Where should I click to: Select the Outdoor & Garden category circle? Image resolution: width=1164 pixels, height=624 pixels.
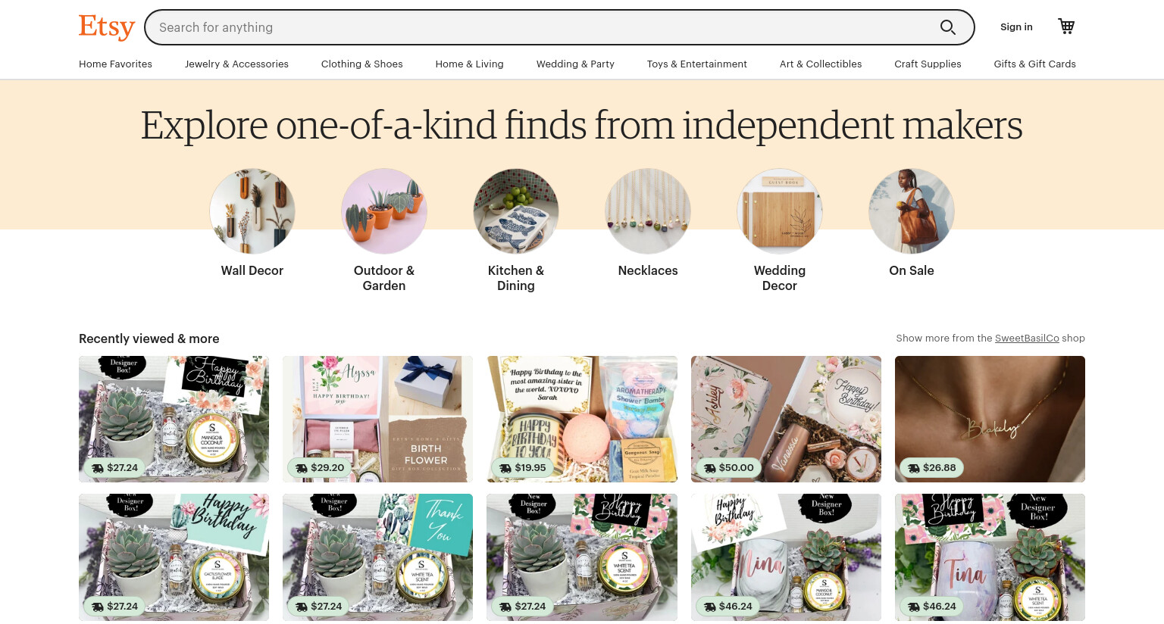tap(384, 211)
